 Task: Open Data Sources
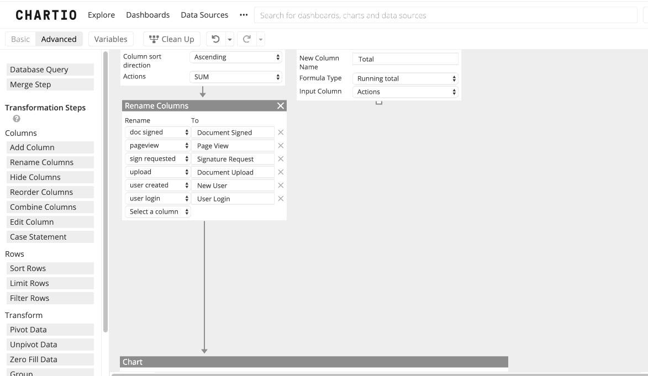(204, 15)
